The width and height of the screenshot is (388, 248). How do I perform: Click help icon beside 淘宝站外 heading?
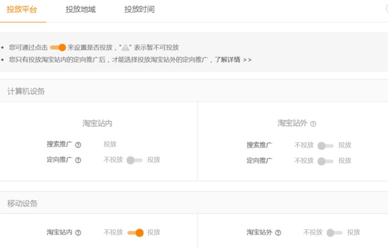(313, 124)
